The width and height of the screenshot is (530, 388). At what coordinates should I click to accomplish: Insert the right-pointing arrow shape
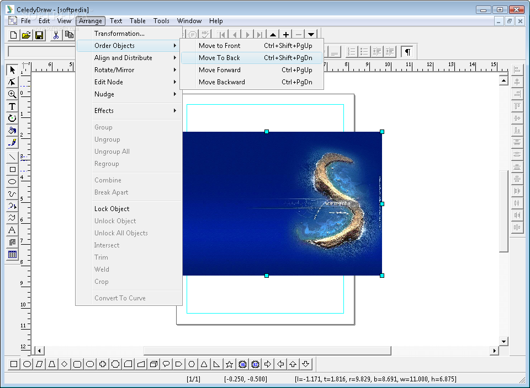pos(268,364)
